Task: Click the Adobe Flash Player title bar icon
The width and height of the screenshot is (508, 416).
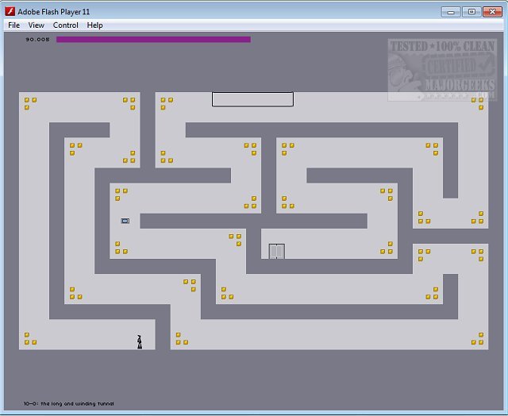Action: [10, 11]
